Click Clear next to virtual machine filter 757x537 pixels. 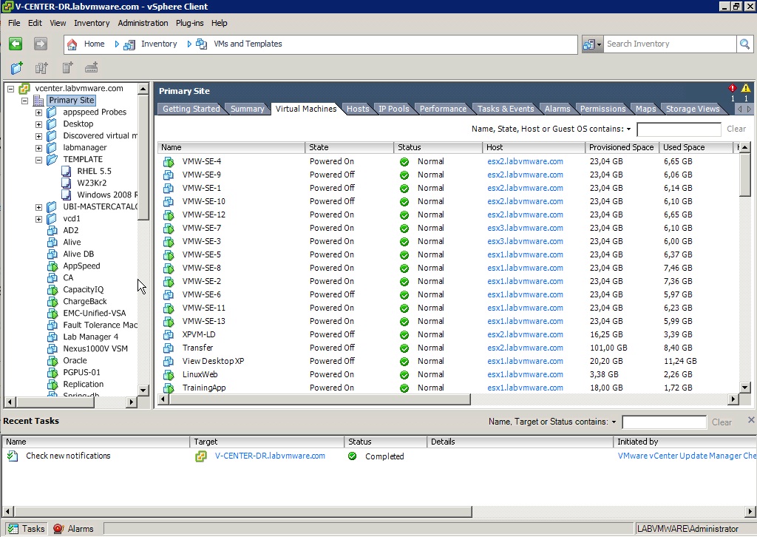coord(736,129)
